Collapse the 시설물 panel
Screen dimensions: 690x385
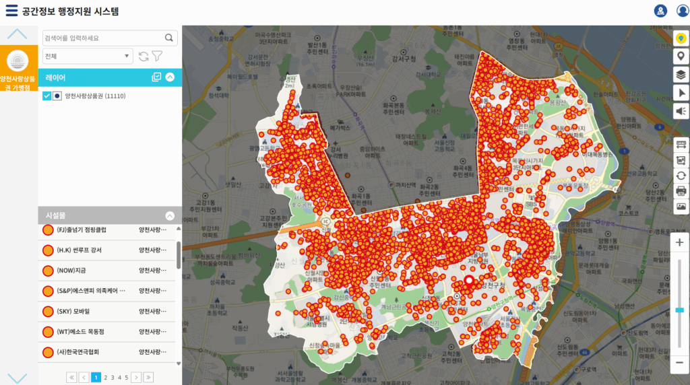point(170,216)
